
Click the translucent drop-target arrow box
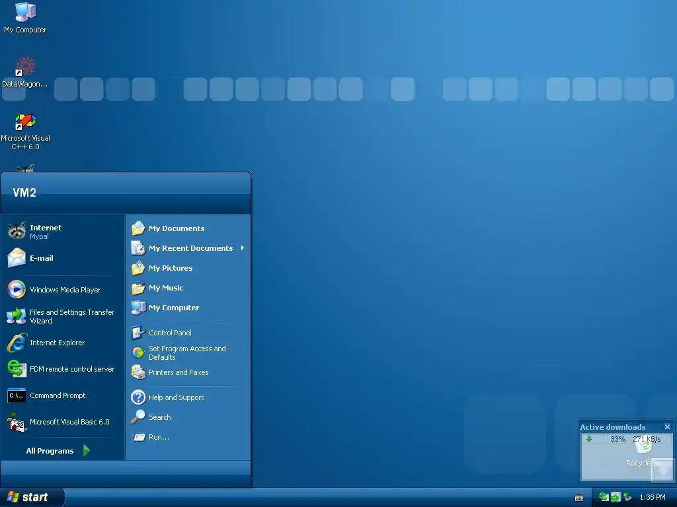pyautogui.click(x=662, y=470)
